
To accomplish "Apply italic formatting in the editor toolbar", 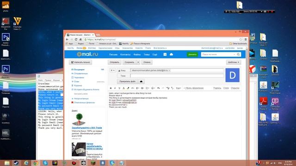I will pyautogui.click(x=115, y=88).
